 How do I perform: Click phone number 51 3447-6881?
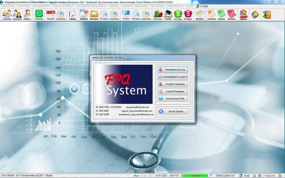102,111
